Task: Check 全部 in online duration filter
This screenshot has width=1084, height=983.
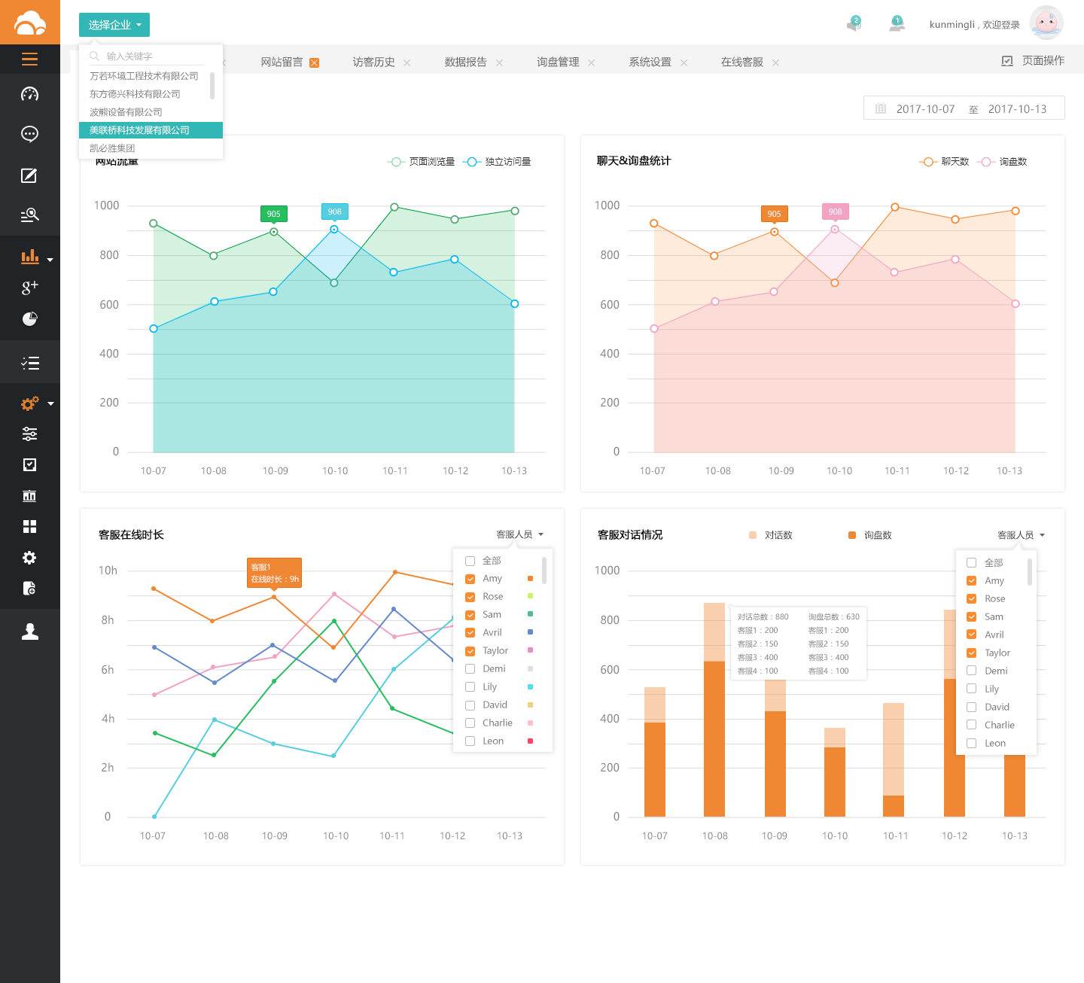Action: click(x=470, y=561)
